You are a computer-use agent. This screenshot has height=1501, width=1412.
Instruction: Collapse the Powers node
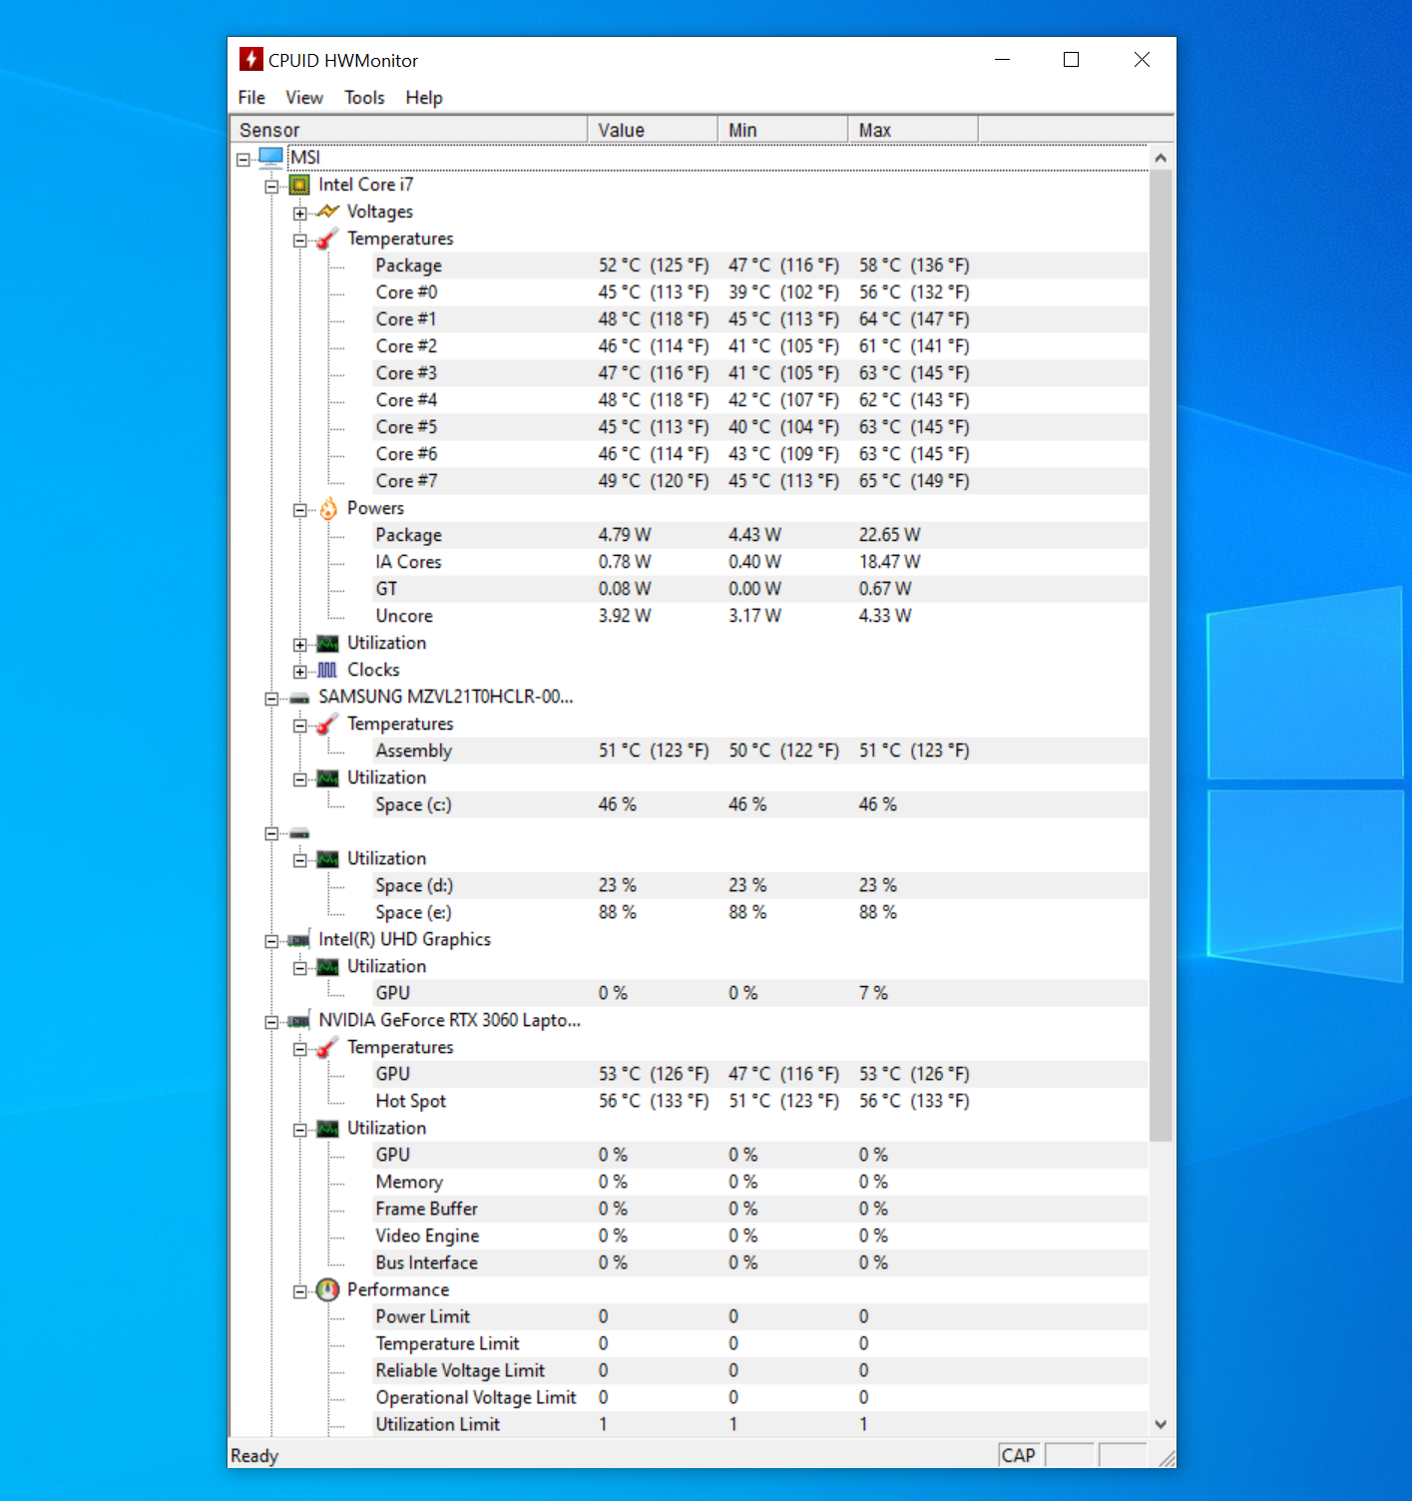[299, 509]
